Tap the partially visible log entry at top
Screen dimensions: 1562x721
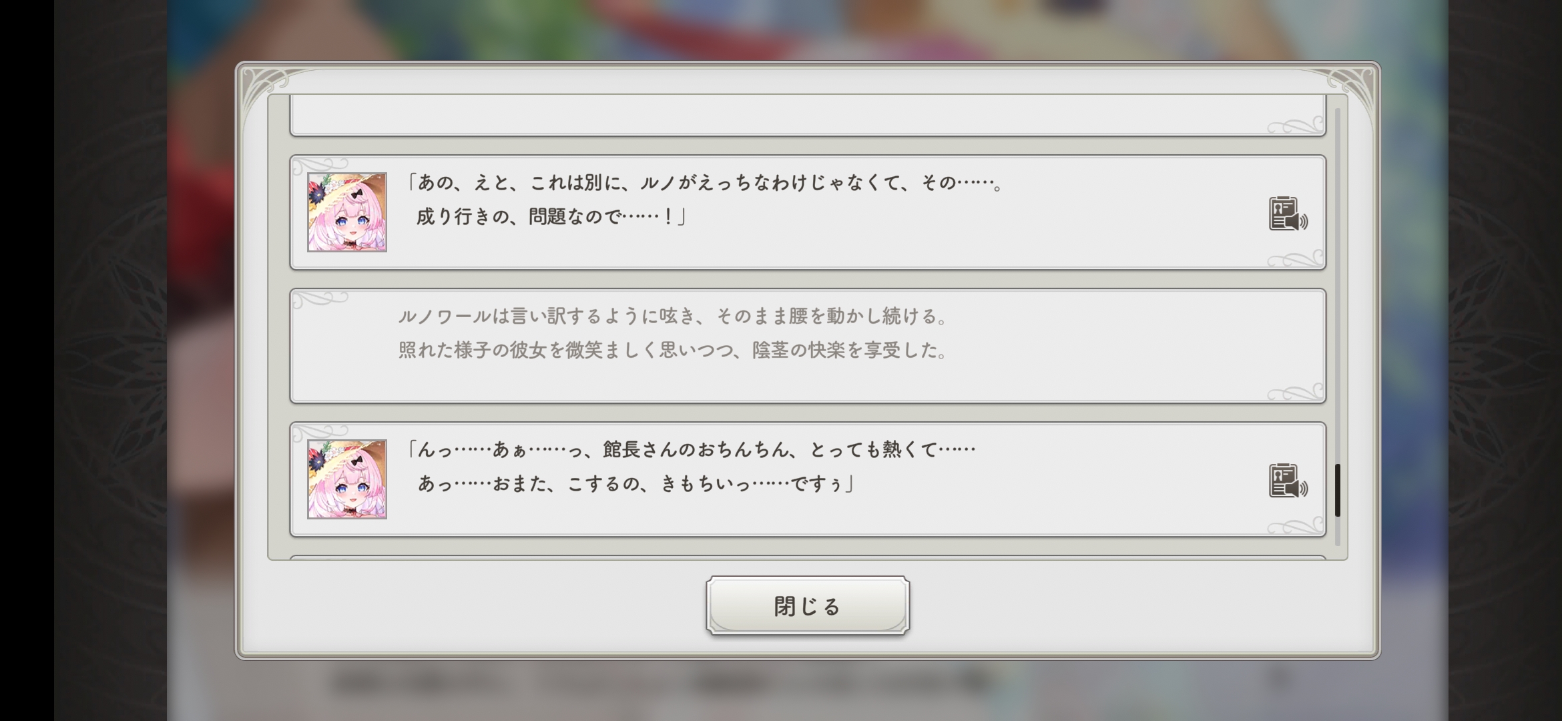(808, 115)
